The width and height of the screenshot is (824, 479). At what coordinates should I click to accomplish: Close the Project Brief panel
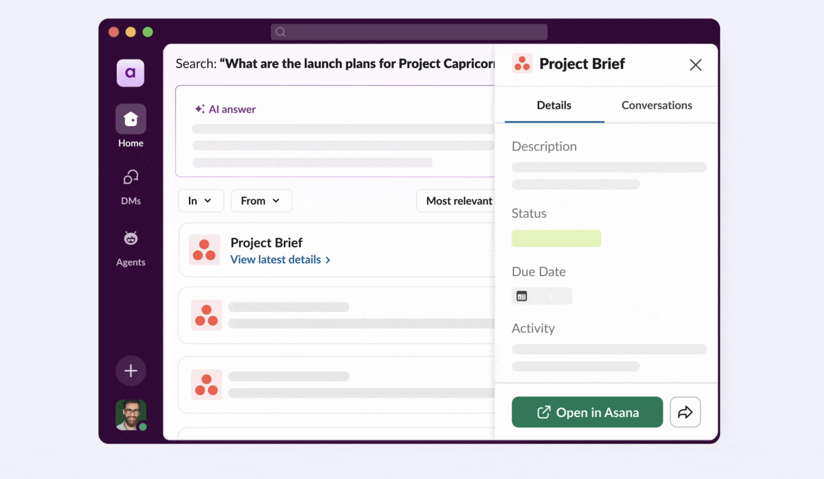(x=695, y=65)
